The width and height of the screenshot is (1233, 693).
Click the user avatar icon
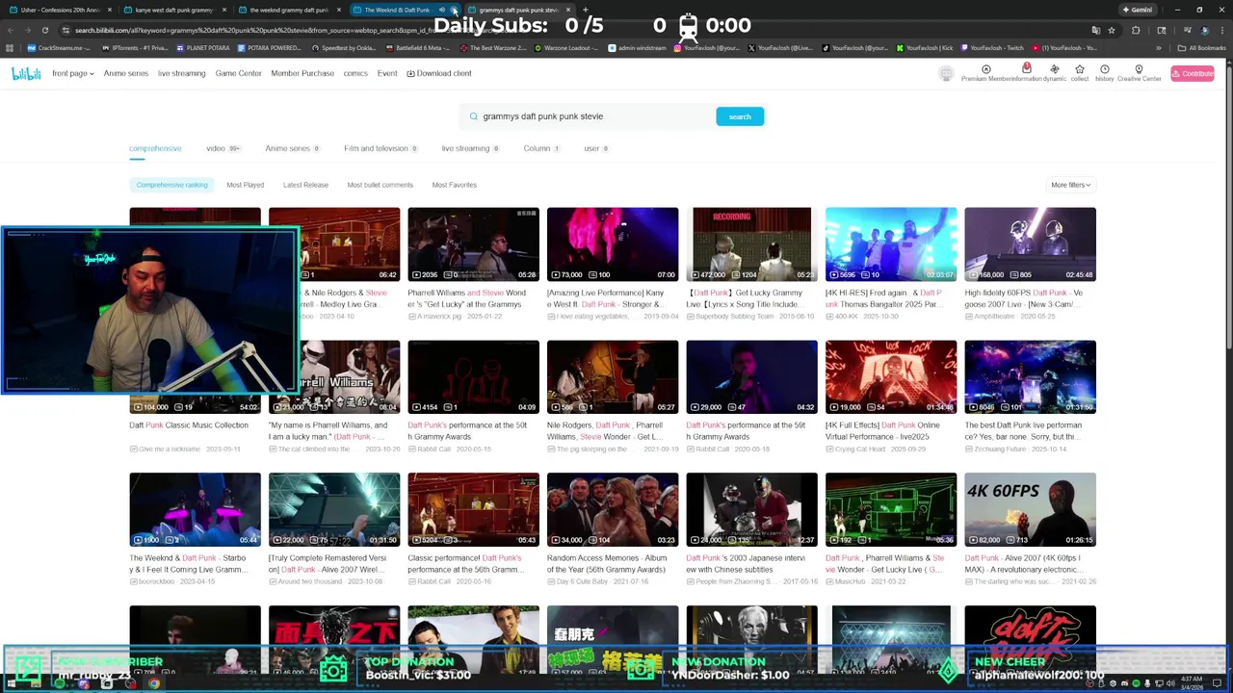click(x=946, y=74)
